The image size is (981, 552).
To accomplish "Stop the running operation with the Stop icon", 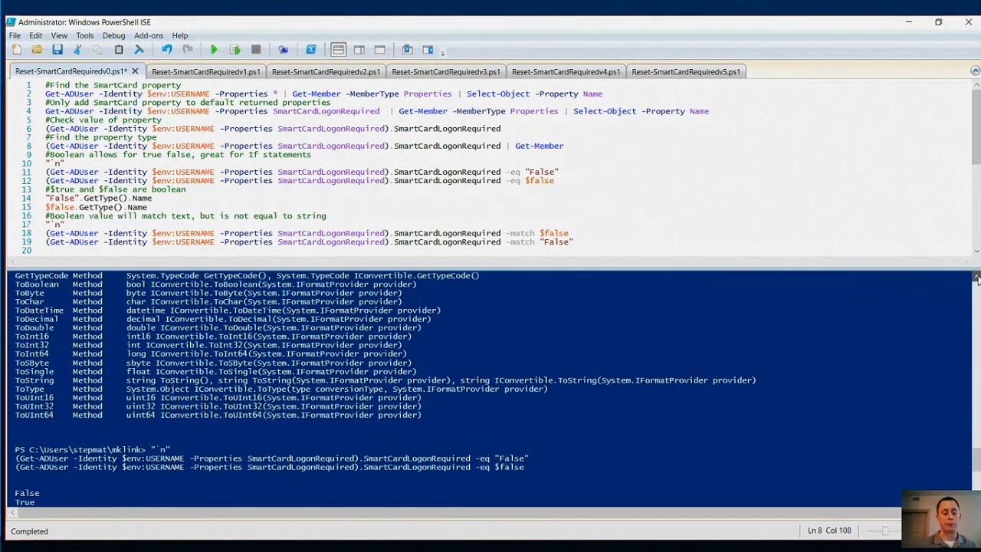I will [255, 49].
